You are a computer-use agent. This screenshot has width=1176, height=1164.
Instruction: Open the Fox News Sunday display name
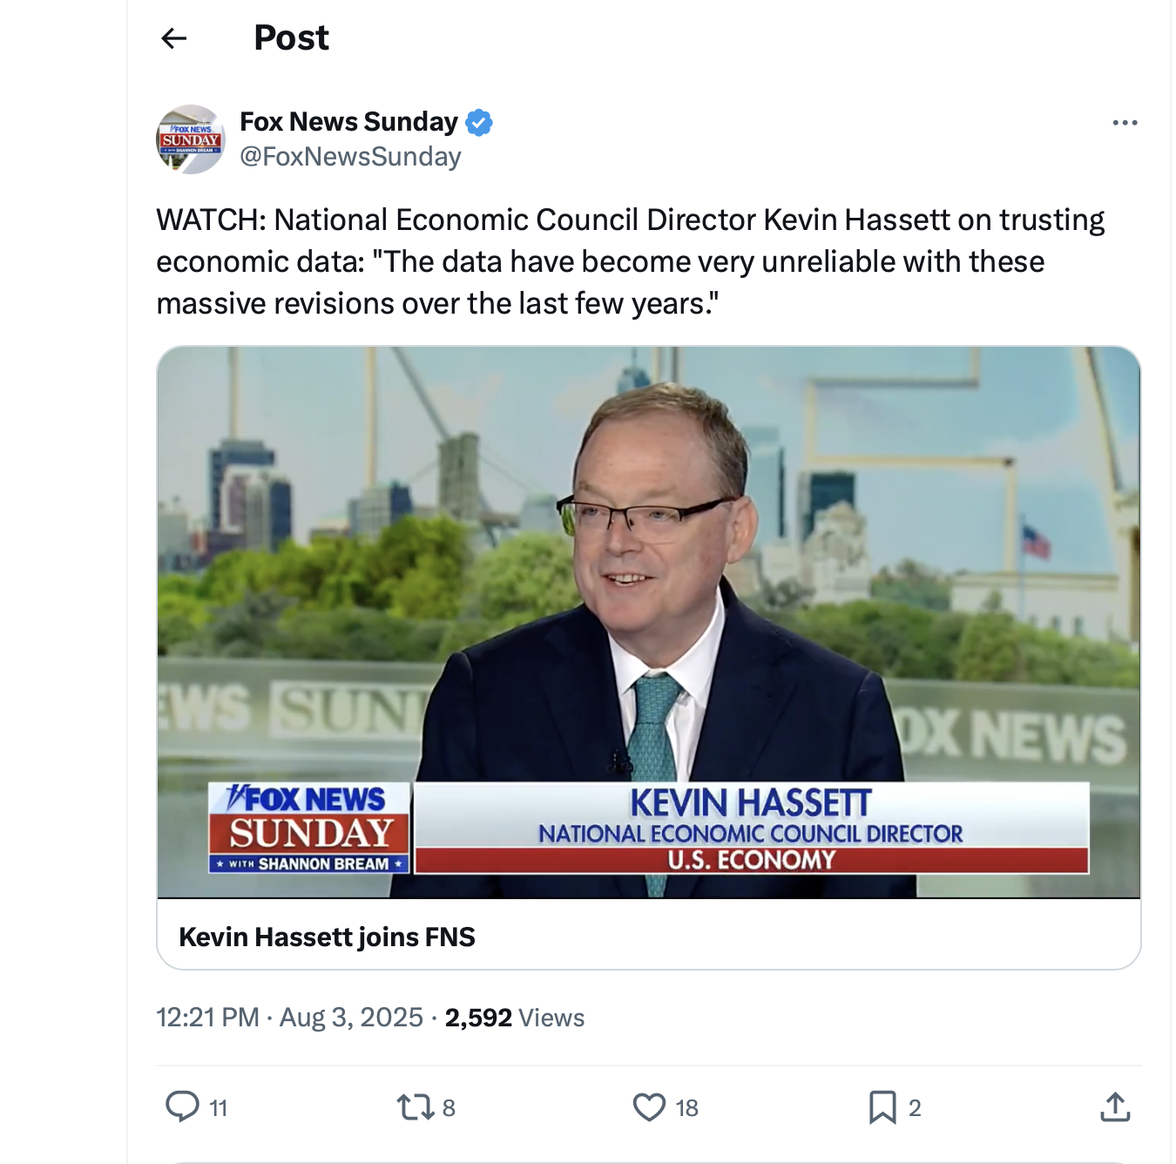click(348, 121)
